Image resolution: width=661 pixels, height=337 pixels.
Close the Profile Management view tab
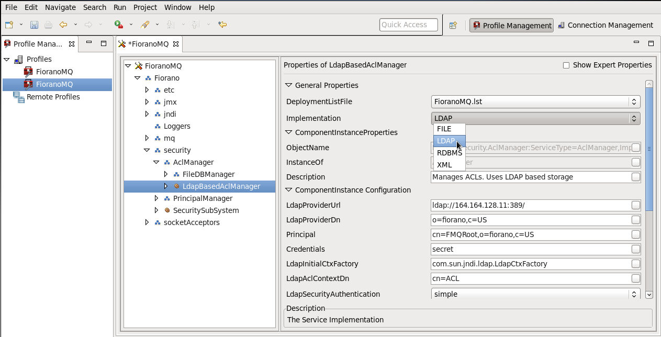pyautogui.click(x=72, y=43)
